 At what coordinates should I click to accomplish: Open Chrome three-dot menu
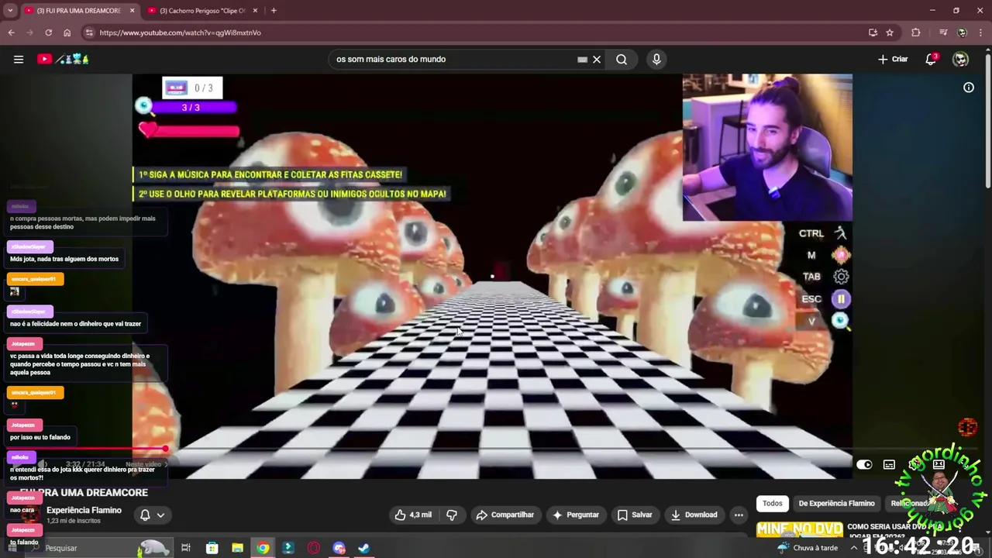pos(981,33)
